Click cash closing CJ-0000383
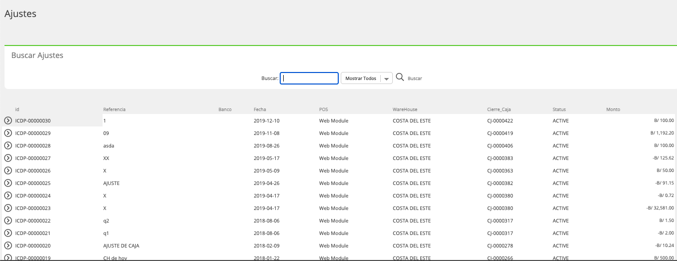Image resolution: width=677 pixels, height=261 pixels. (500, 158)
